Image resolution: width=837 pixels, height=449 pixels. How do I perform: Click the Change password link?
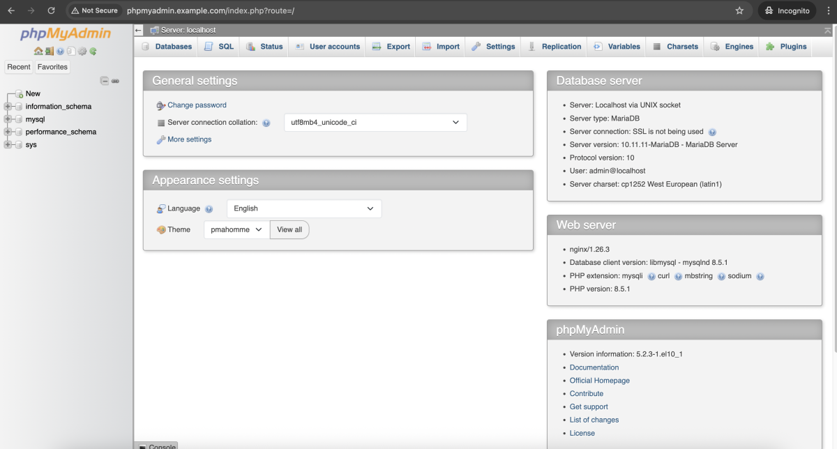point(197,105)
